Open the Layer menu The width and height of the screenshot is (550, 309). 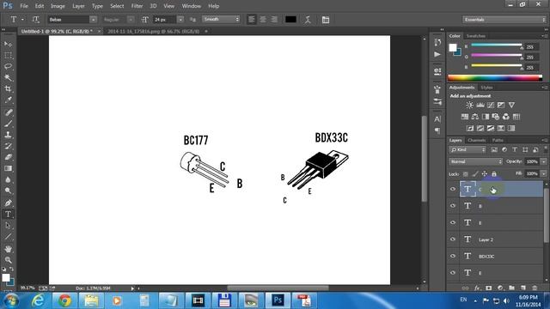[x=78, y=6]
